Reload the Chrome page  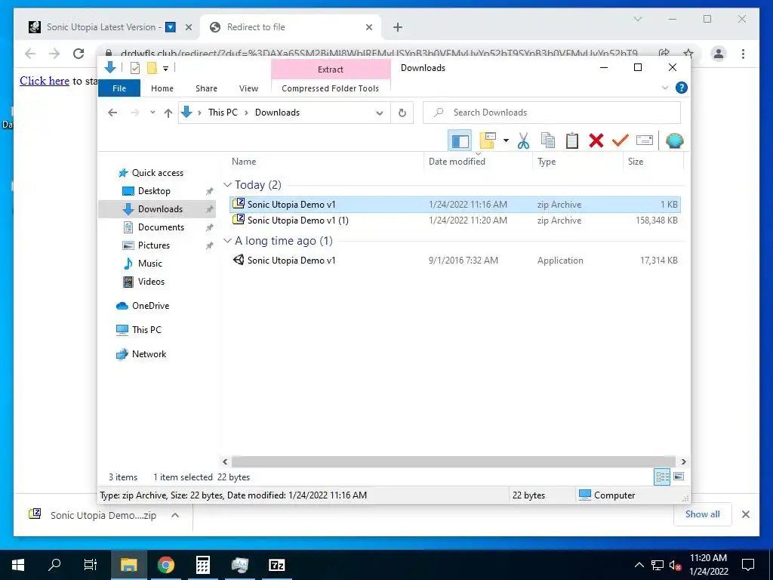(79, 54)
